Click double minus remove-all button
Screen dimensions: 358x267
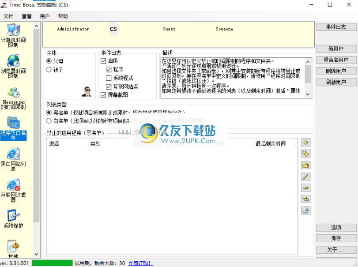click(305, 199)
